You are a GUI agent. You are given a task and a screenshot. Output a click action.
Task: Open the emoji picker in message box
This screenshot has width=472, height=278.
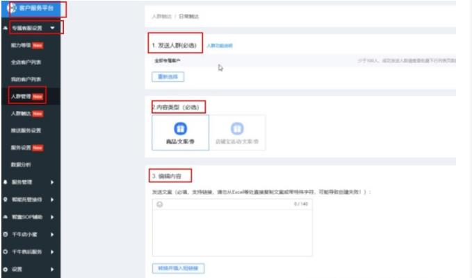point(159,205)
